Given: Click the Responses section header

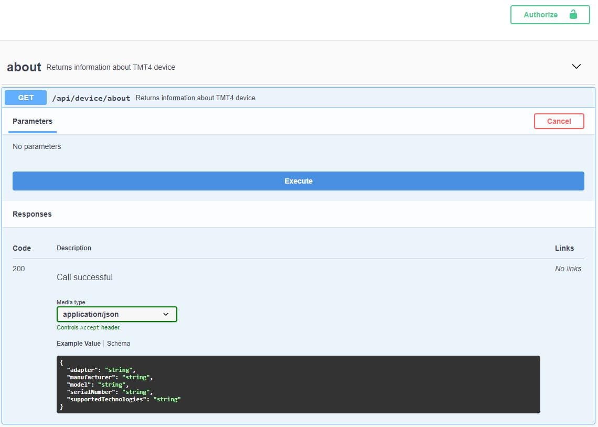Looking at the screenshot, I should click(32, 214).
